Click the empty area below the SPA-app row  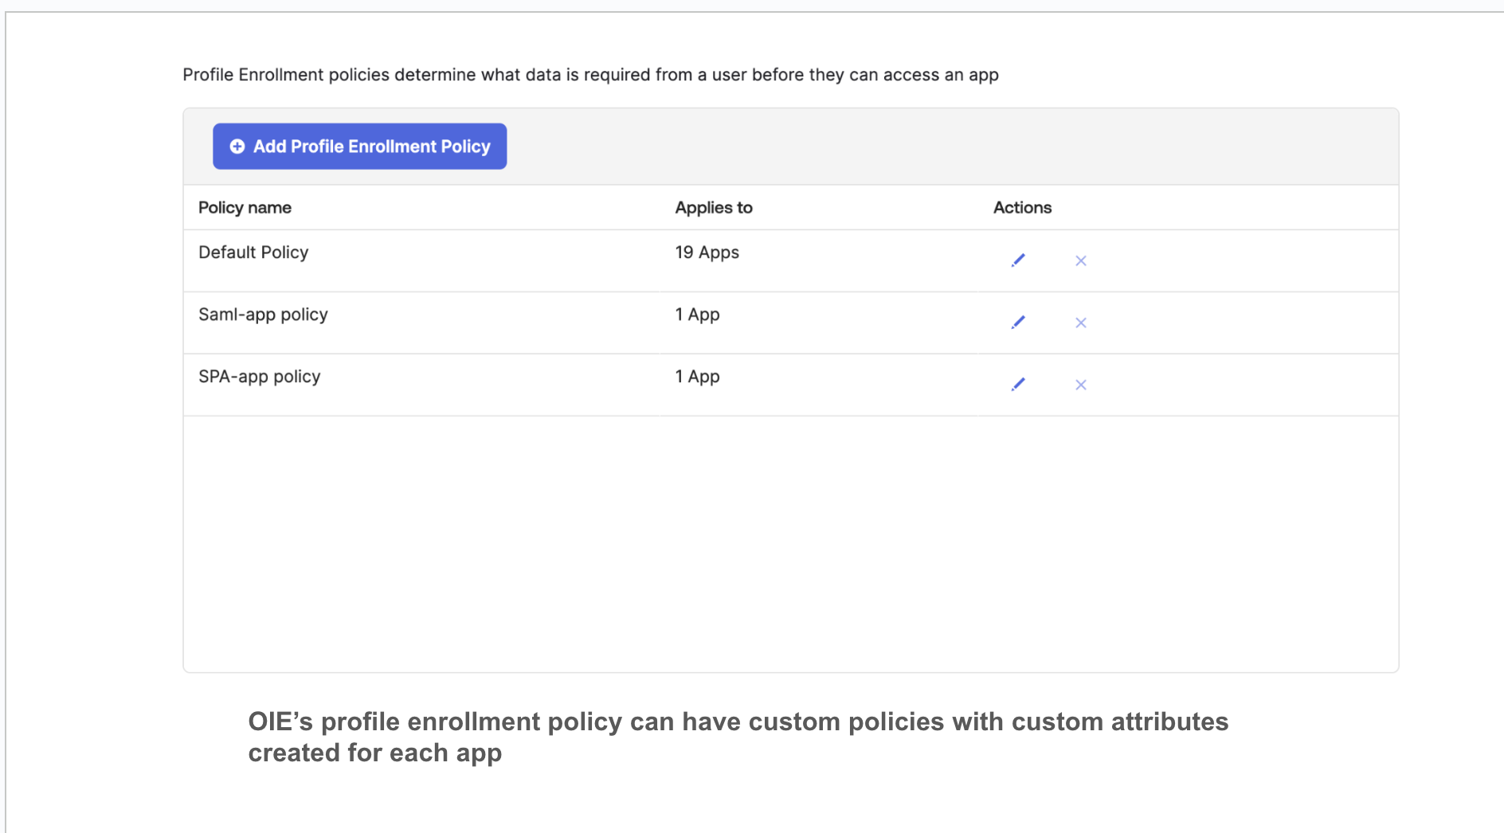[x=790, y=542]
